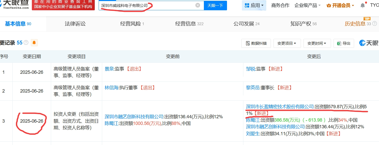Select 投资人变更 item text in row 3
This screenshot has width=379, height=145.
click(x=76, y=121)
